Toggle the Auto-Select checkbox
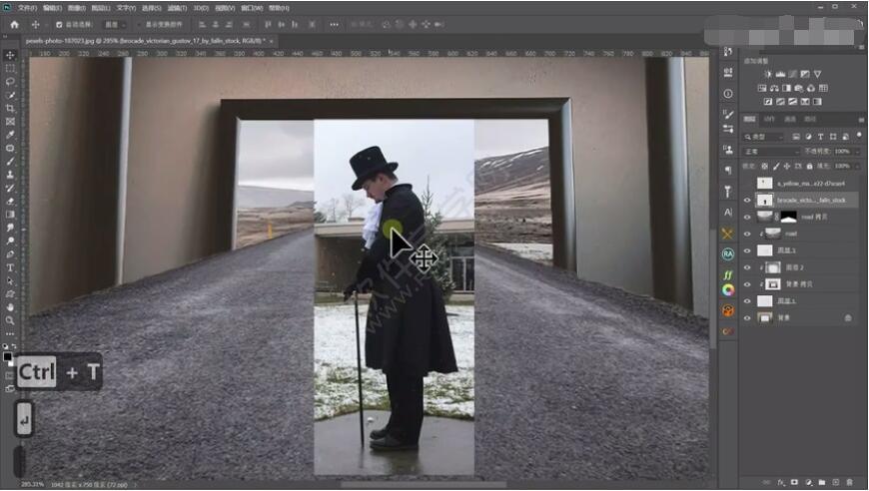 pos(59,24)
